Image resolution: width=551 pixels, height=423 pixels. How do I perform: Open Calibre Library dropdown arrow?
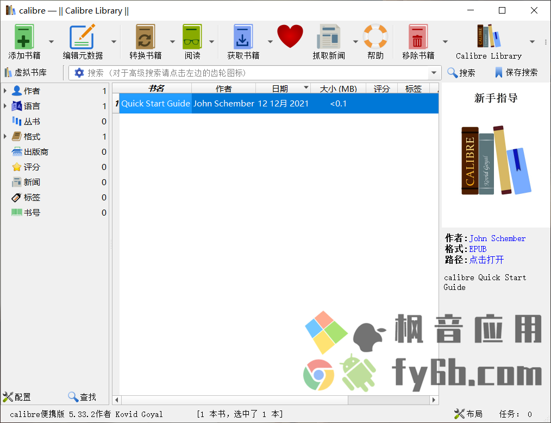533,41
